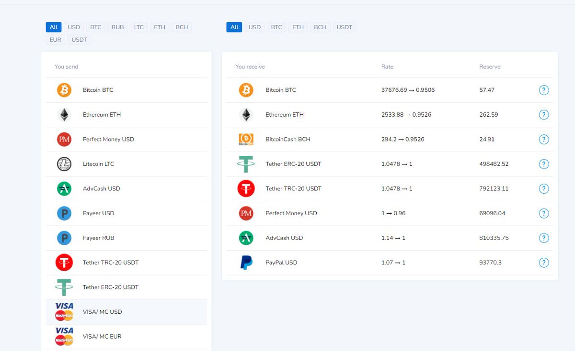Filter send currencies by USD
Image resolution: width=575 pixels, height=351 pixels.
click(74, 27)
